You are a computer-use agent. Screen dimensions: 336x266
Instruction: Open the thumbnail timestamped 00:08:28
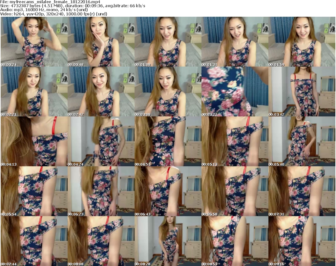(168, 241)
